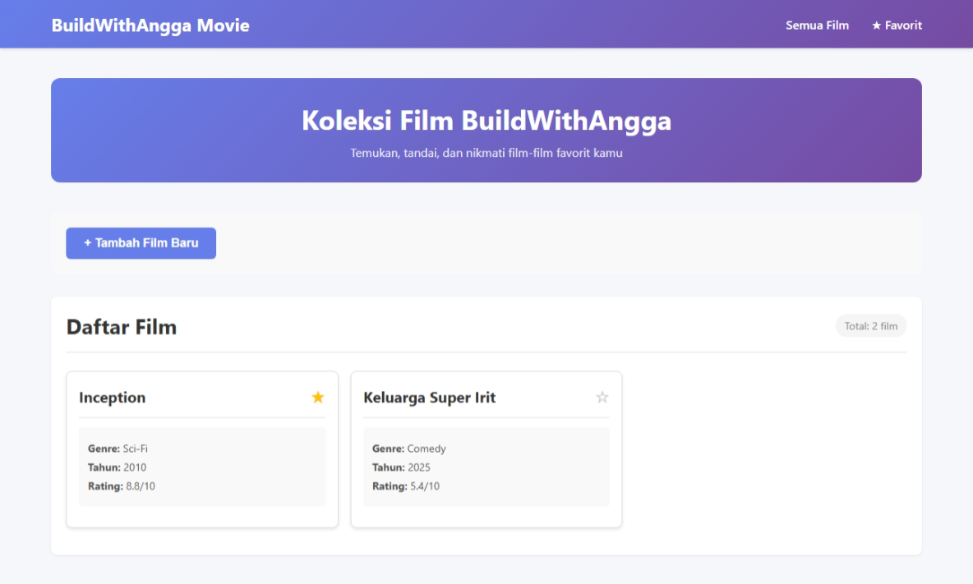973x584 pixels.
Task: Click the BuildWithAngga Movie brand logo
Action: click(150, 25)
